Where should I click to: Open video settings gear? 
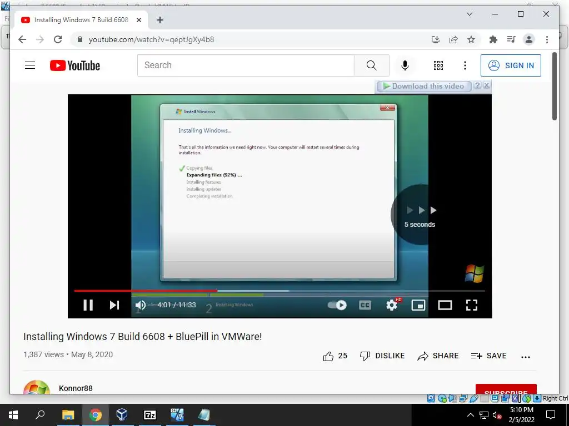[392, 305]
